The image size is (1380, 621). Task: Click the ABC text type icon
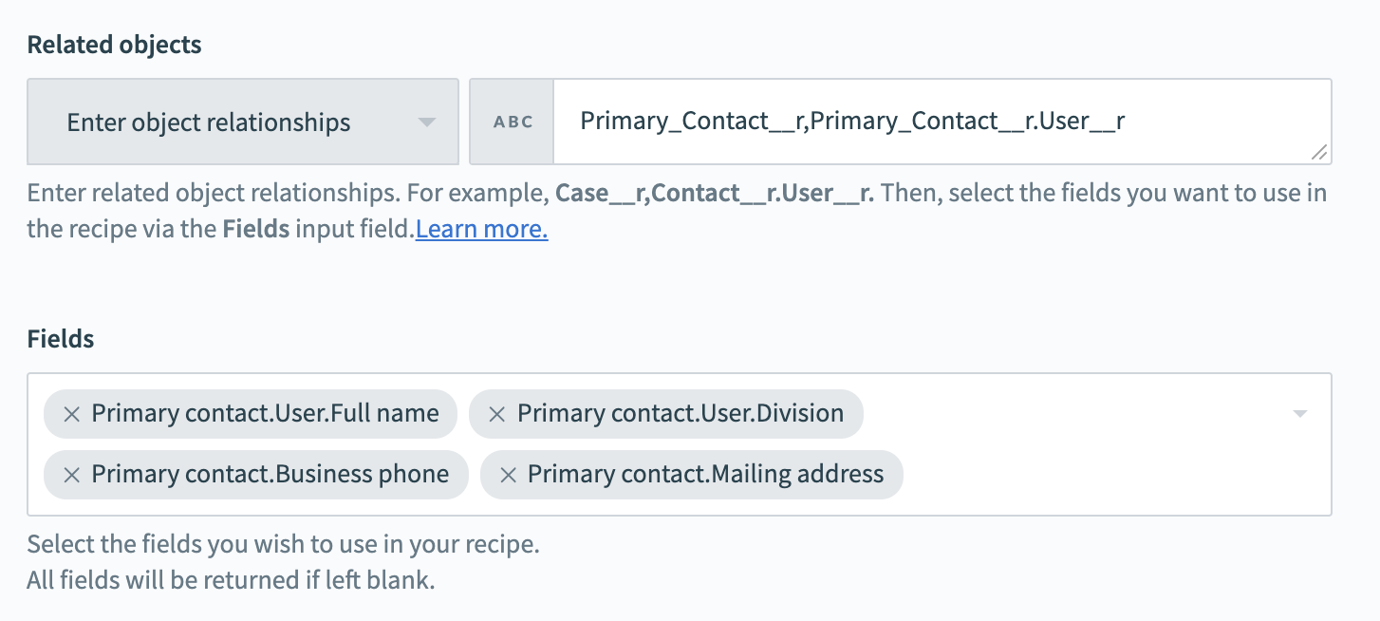pyautogui.click(x=513, y=122)
